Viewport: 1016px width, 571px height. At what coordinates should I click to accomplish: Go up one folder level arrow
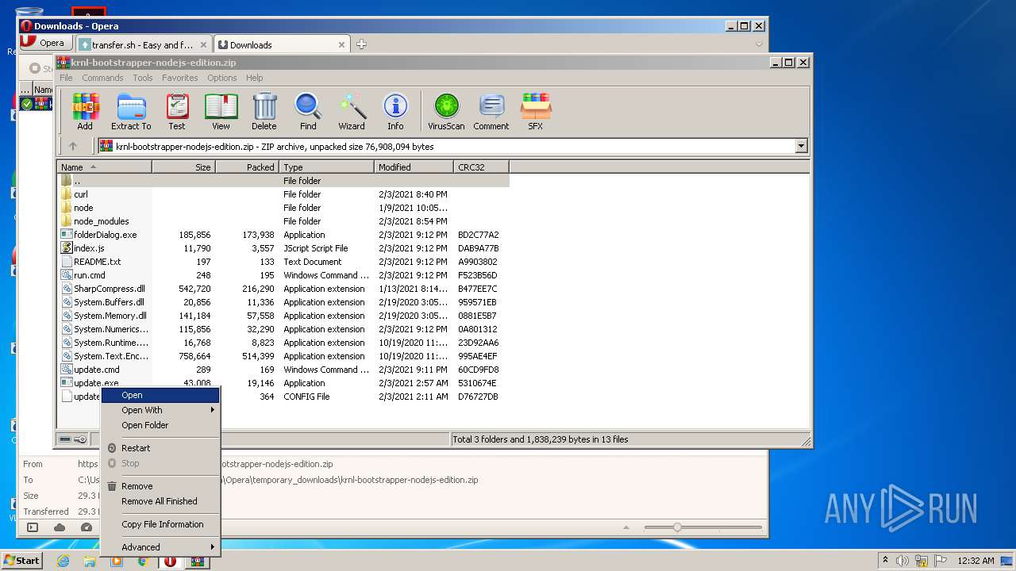coord(73,146)
